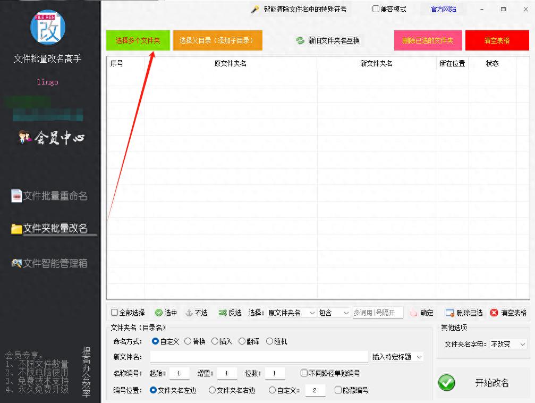Check the 全部选择 select all box

coord(114,313)
